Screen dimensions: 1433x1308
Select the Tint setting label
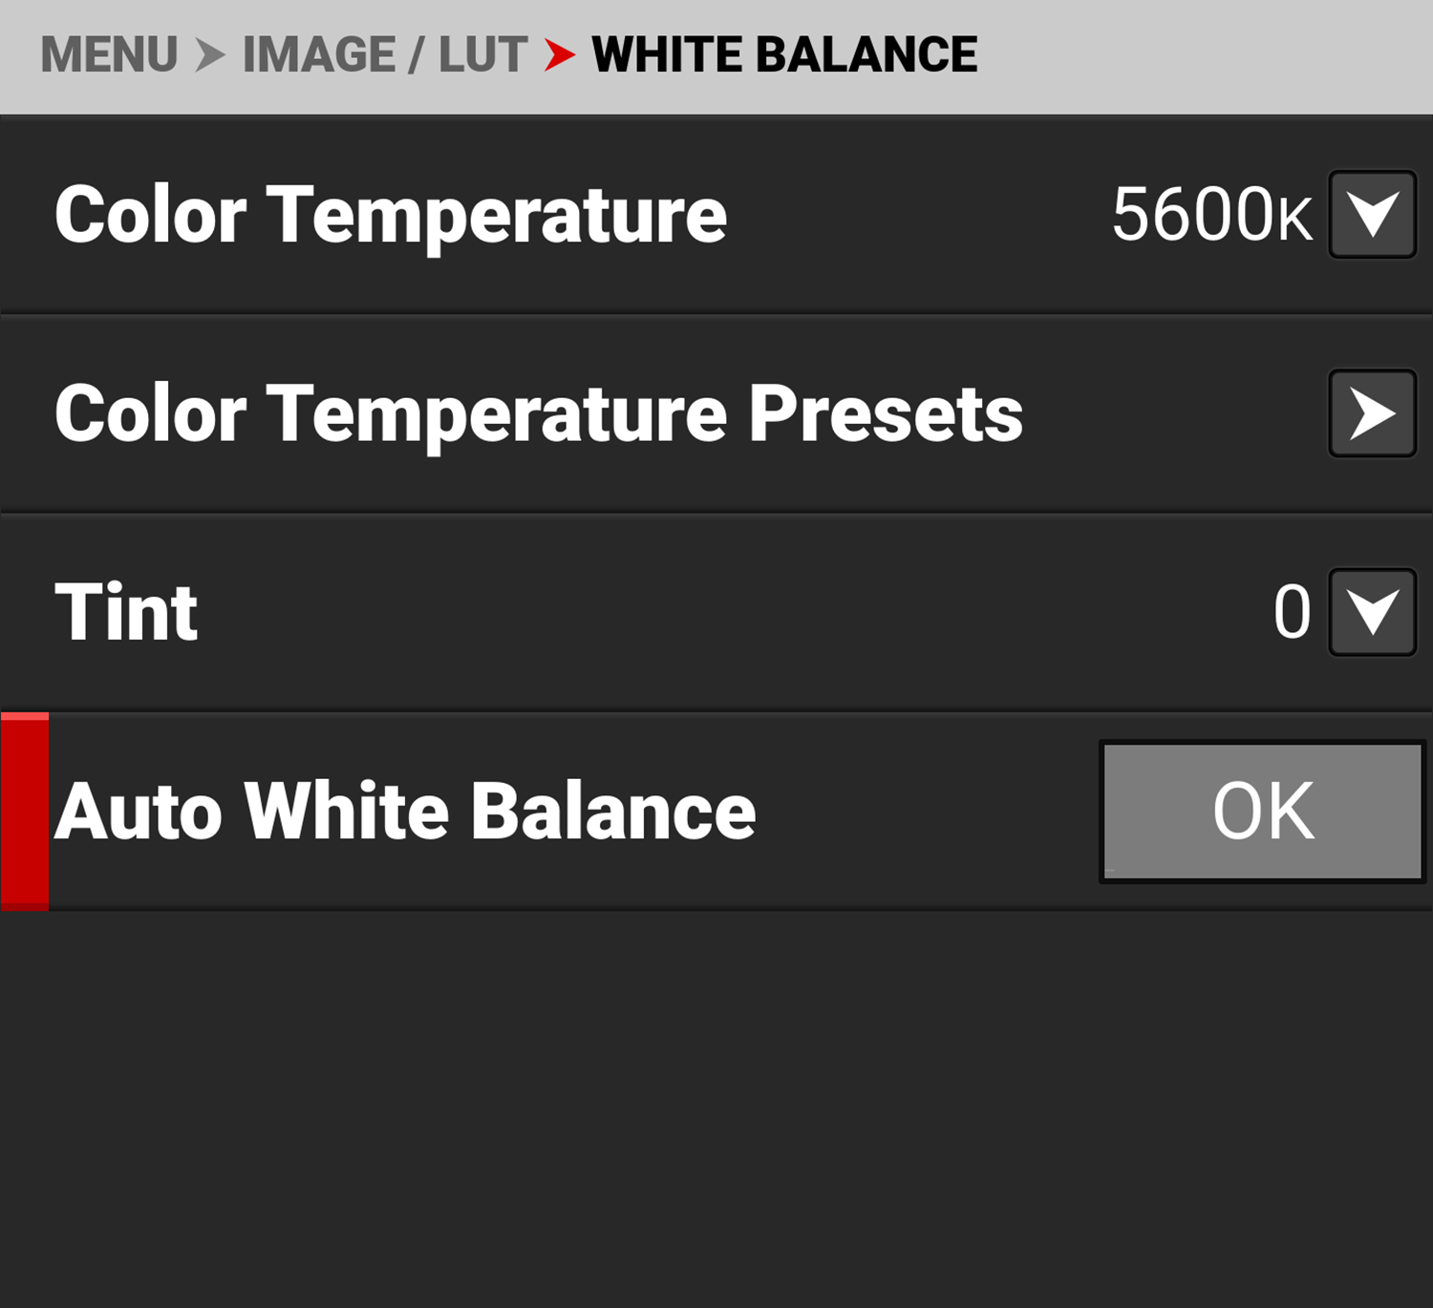(126, 612)
